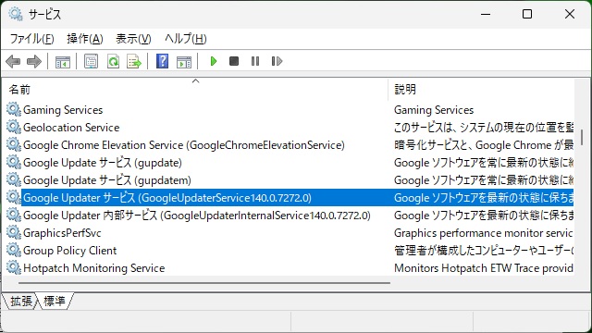Click the gear icon of Google Chrome Elevation Service

pyautogui.click(x=14, y=144)
